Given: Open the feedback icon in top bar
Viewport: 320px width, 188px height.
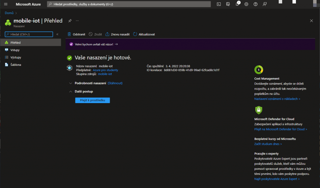Looking at the screenshot, I should 265,4.
